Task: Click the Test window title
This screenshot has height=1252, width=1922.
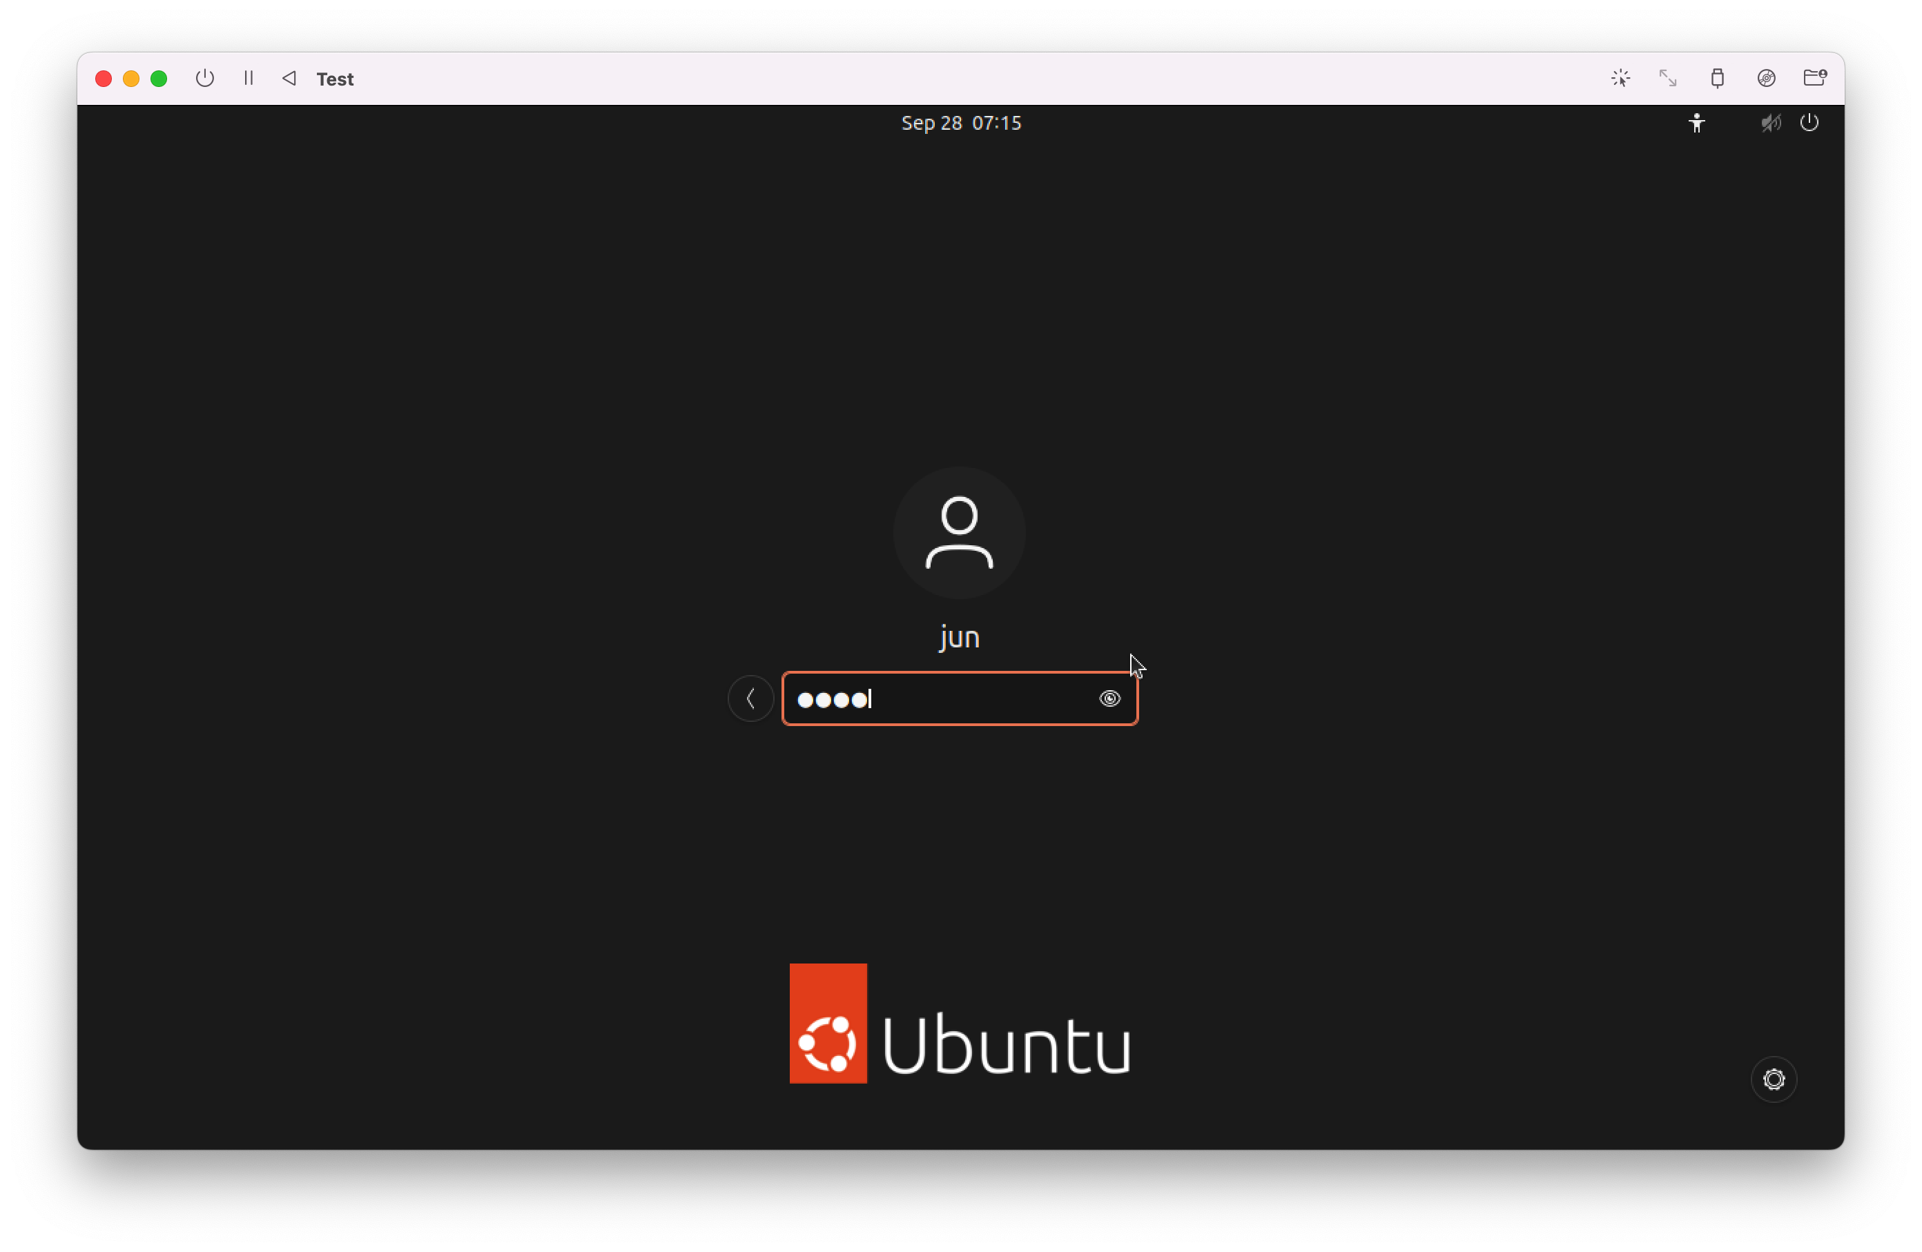Action: 334,79
